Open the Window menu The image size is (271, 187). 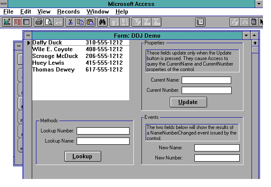(x=97, y=12)
